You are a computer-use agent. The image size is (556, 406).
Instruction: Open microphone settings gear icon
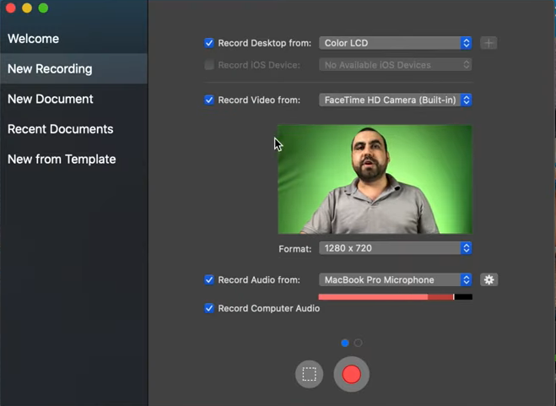click(x=489, y=279)
